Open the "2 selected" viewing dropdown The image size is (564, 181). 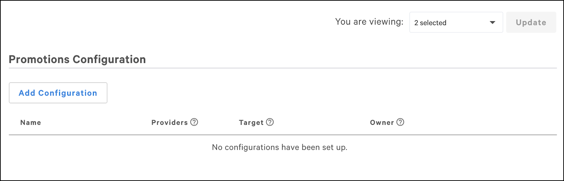(x=456, y=22)
